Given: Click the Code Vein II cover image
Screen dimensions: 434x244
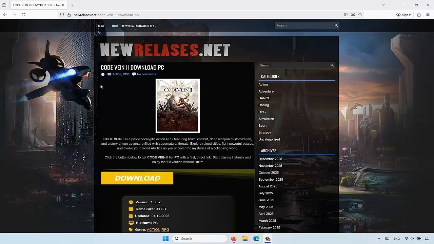Looking at the screenshot, I should click(178, 106).
